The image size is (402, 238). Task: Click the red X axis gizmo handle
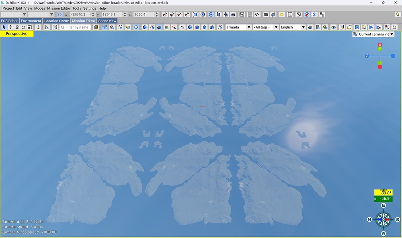point(380,45)
